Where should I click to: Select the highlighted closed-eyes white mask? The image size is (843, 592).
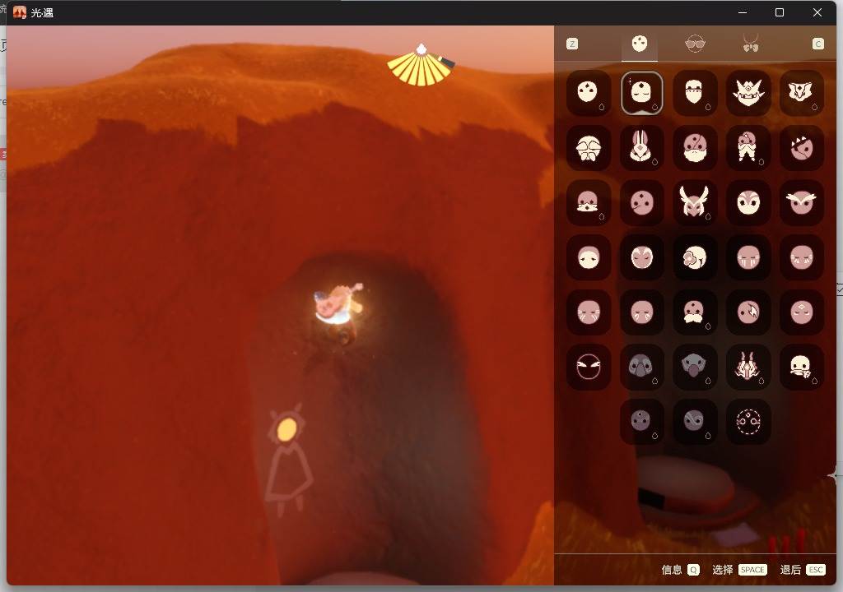point(641,92)
